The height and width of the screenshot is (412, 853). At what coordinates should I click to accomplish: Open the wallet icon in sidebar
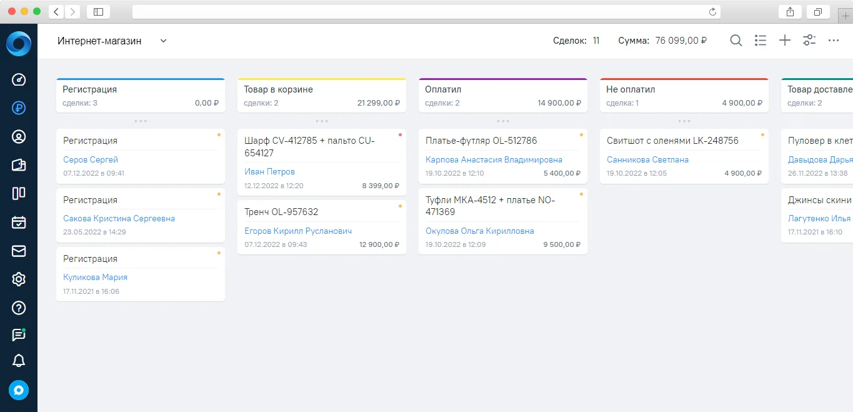coord(19,165)
